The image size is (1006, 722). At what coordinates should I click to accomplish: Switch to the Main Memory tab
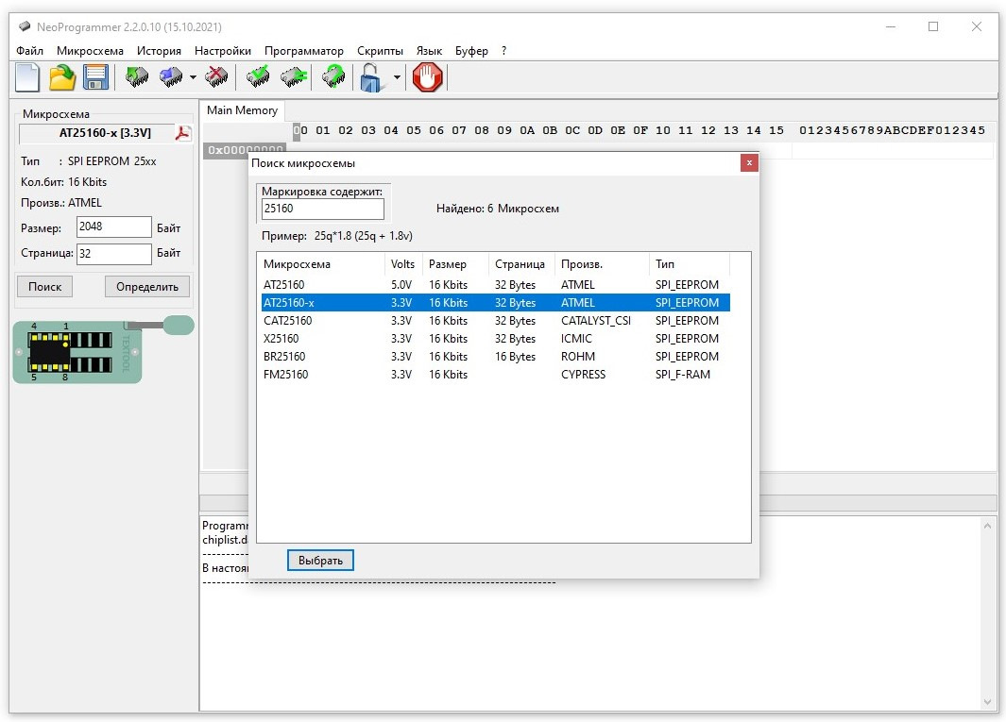[x=242, y=110]
